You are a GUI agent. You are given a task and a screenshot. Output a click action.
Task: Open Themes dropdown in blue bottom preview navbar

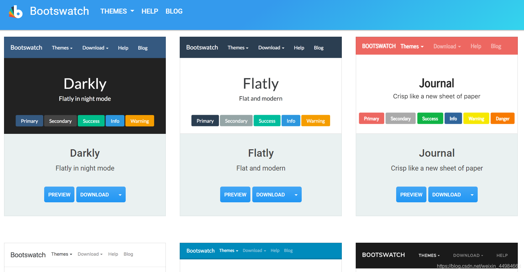[x=229, y=250]
